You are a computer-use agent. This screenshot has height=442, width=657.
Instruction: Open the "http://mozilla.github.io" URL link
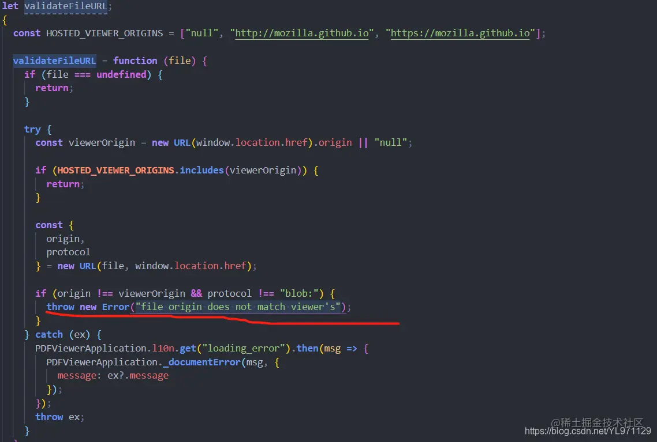coord(302,33)
